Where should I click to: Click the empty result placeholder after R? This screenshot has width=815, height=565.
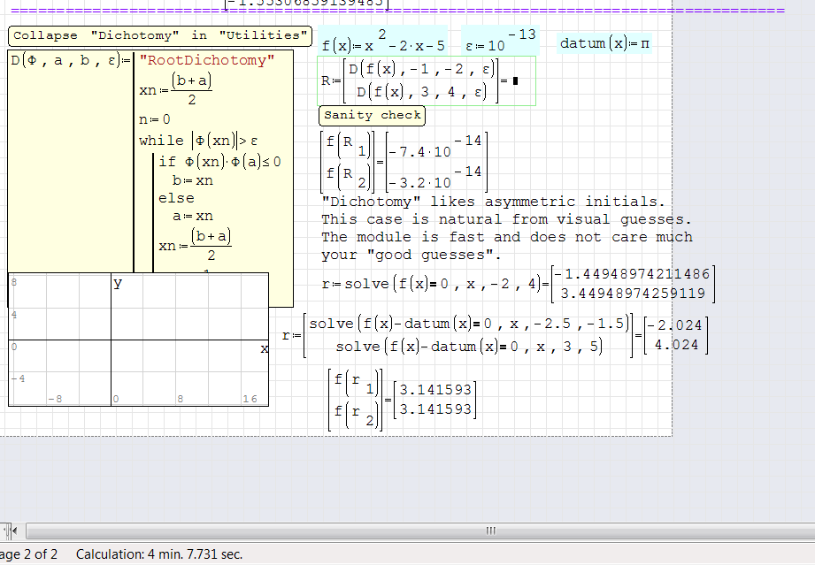(x=515, y=81)
